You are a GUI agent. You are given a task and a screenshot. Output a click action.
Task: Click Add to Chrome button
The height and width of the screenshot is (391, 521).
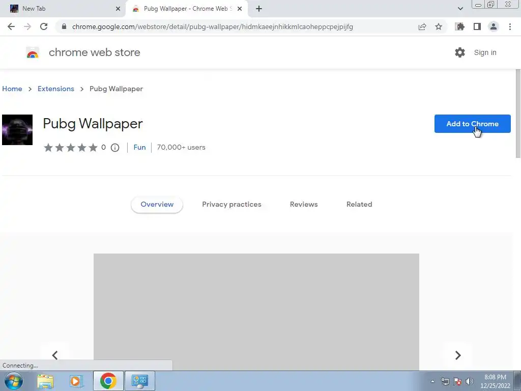[473, 124]
